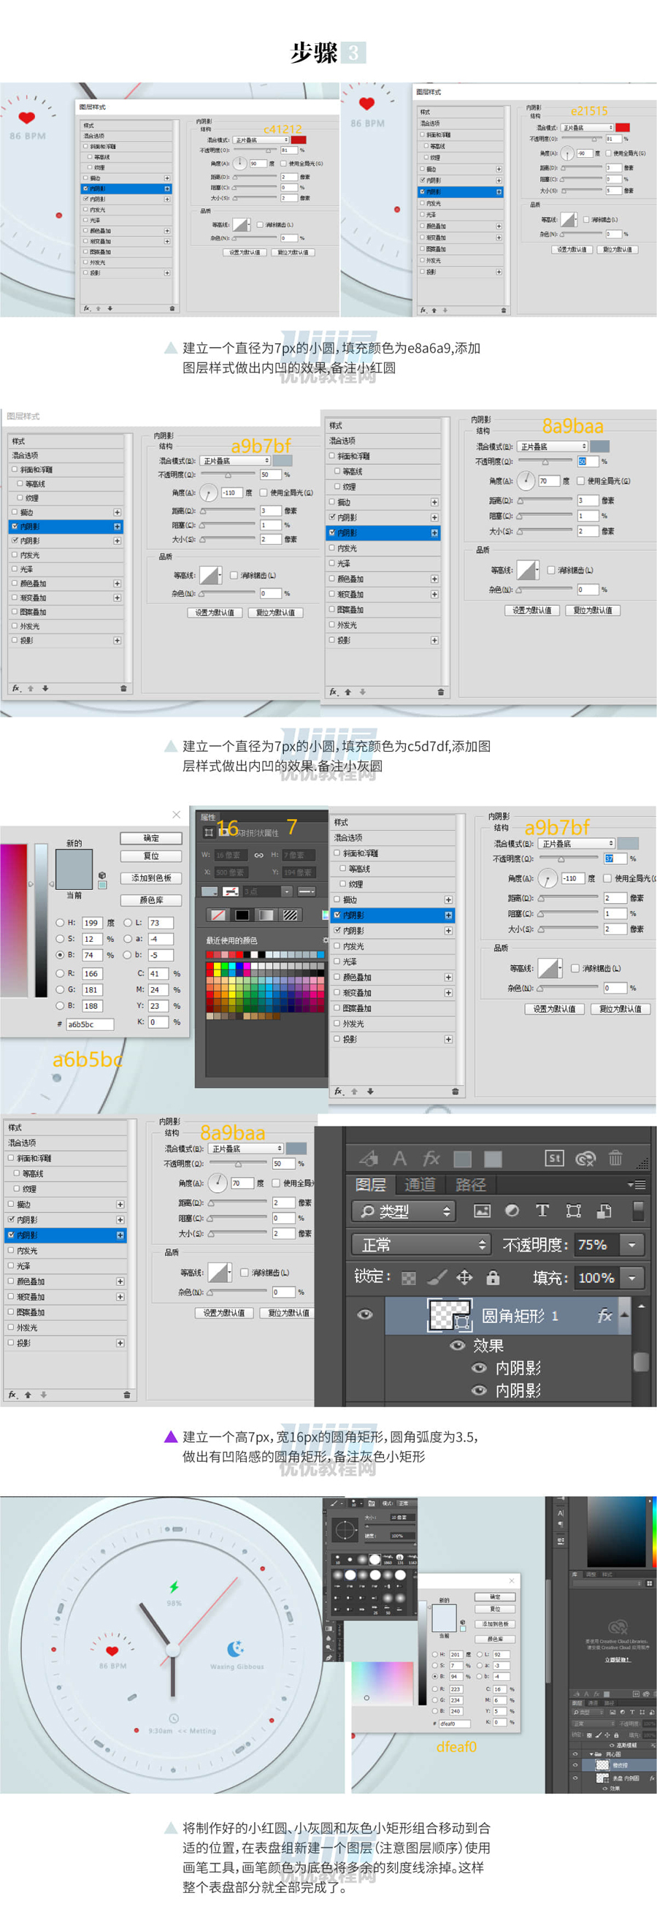
Task: Click the trash icon above the 图层 tab
Action: coord(615,1158)
